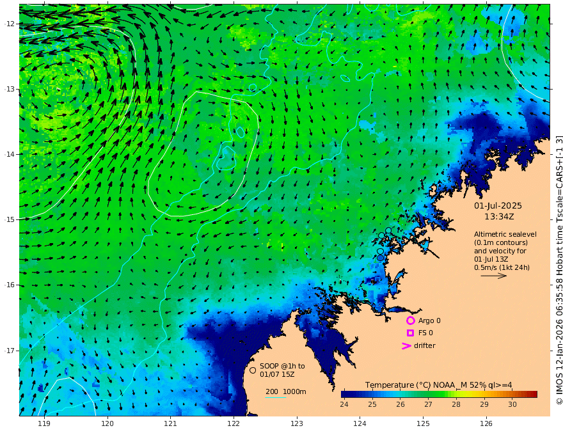Click the 0.5m/s velocity reference arrow
The height and width of the screenshot is (435, 563).
click(x=494, y=276)
